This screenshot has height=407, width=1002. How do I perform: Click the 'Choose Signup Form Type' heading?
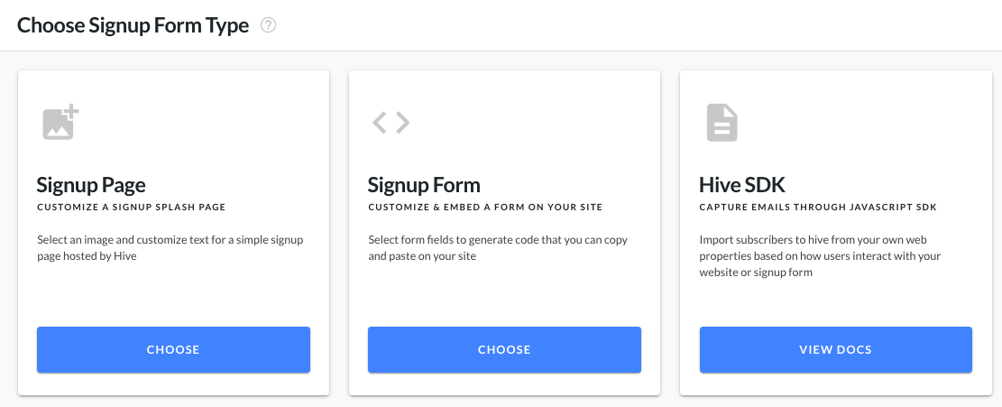[133, 25]
